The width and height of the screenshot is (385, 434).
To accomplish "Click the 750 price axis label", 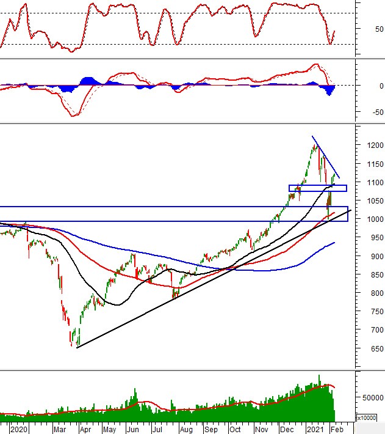I will [x=377, y=311].
